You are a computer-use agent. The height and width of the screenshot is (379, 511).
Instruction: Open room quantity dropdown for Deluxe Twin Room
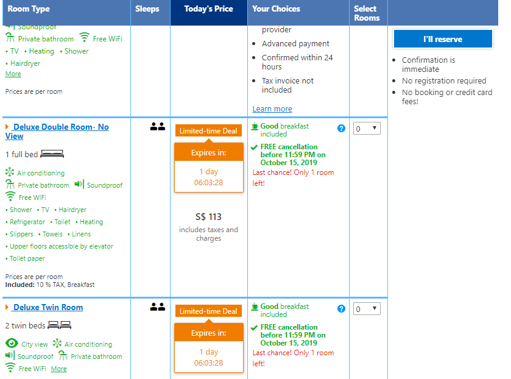coord(367,309)
